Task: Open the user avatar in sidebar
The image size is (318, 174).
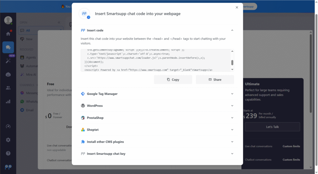Action: point(8,20)
